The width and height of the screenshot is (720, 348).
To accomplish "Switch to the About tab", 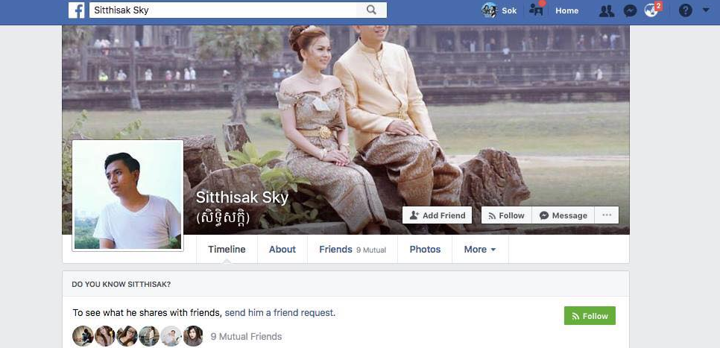I will 282,250.
